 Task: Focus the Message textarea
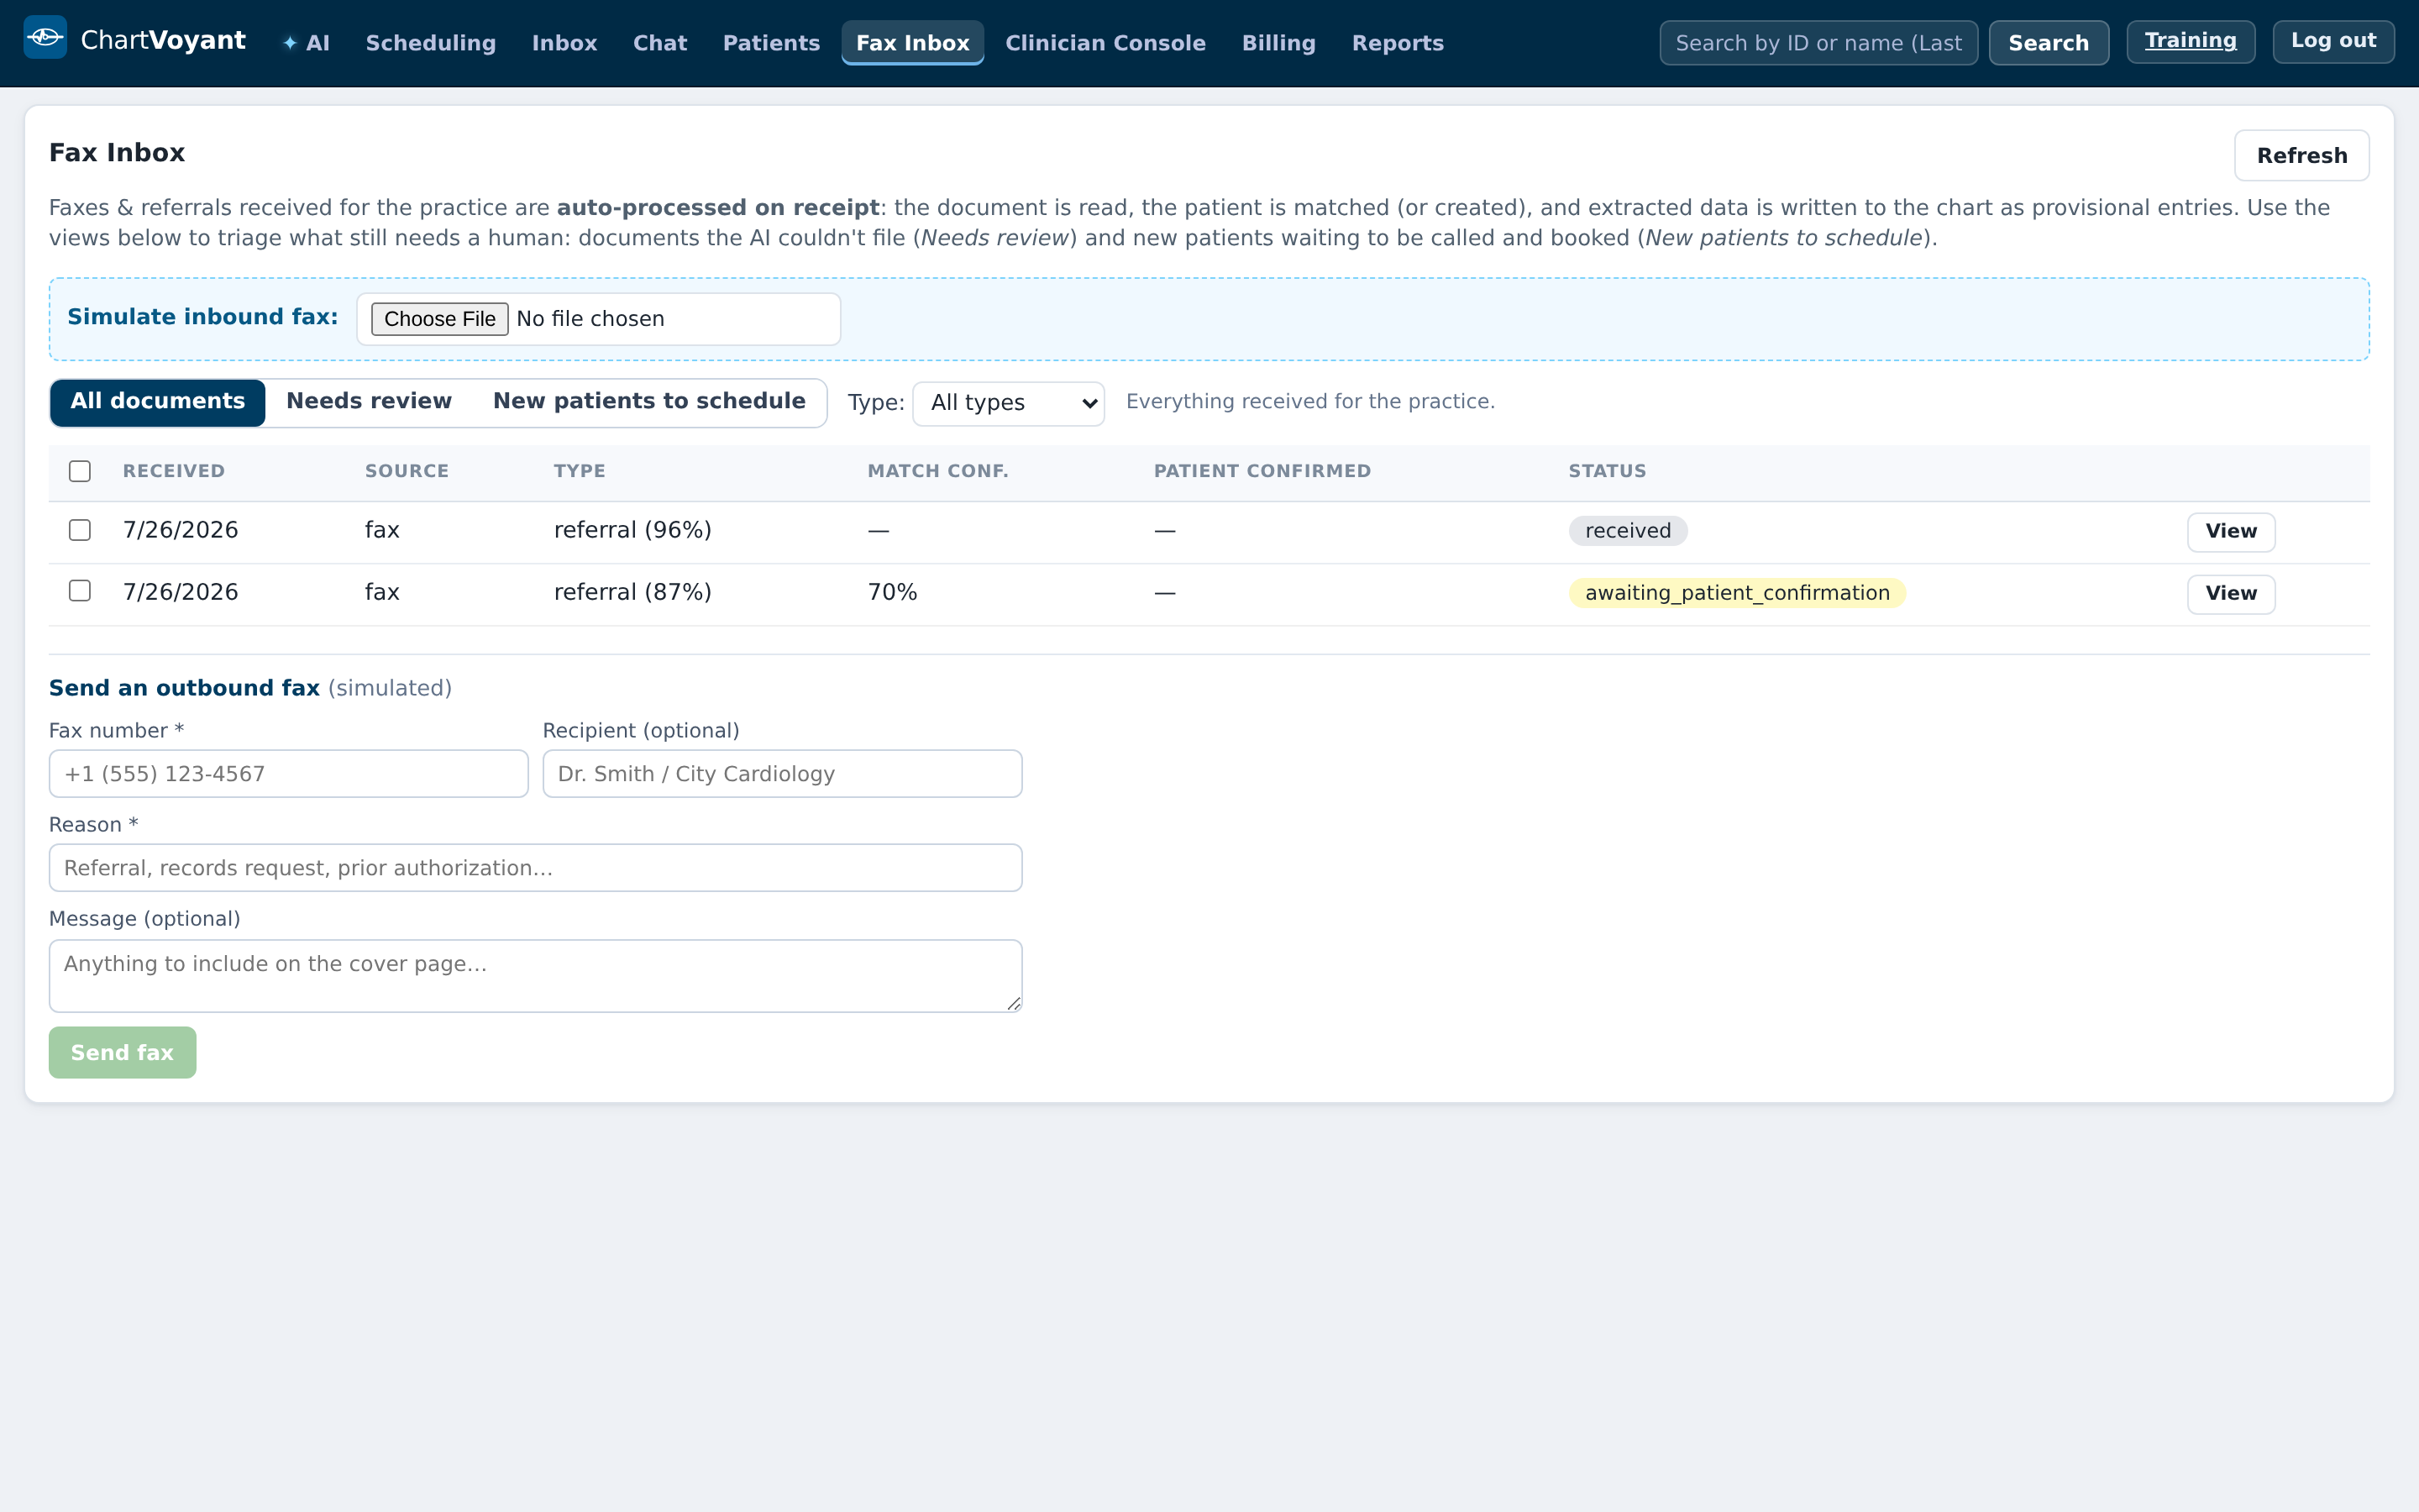[x=536, y=976]
